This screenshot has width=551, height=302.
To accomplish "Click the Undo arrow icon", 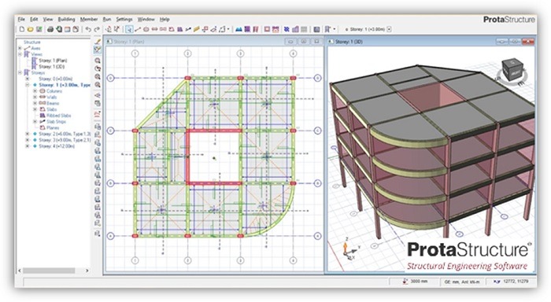I will coord(88,30).
